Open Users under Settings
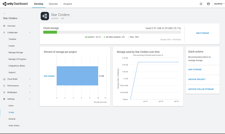This screenshot has height=134, width=225. point(11,105)
